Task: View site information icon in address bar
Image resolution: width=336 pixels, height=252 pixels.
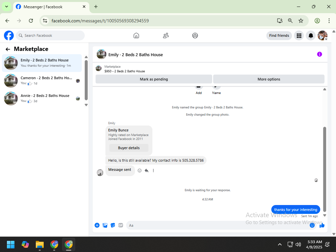Action: [45, 21]
